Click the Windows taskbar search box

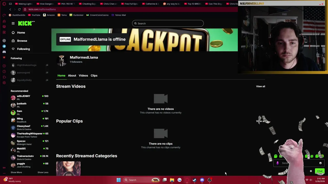142,180
